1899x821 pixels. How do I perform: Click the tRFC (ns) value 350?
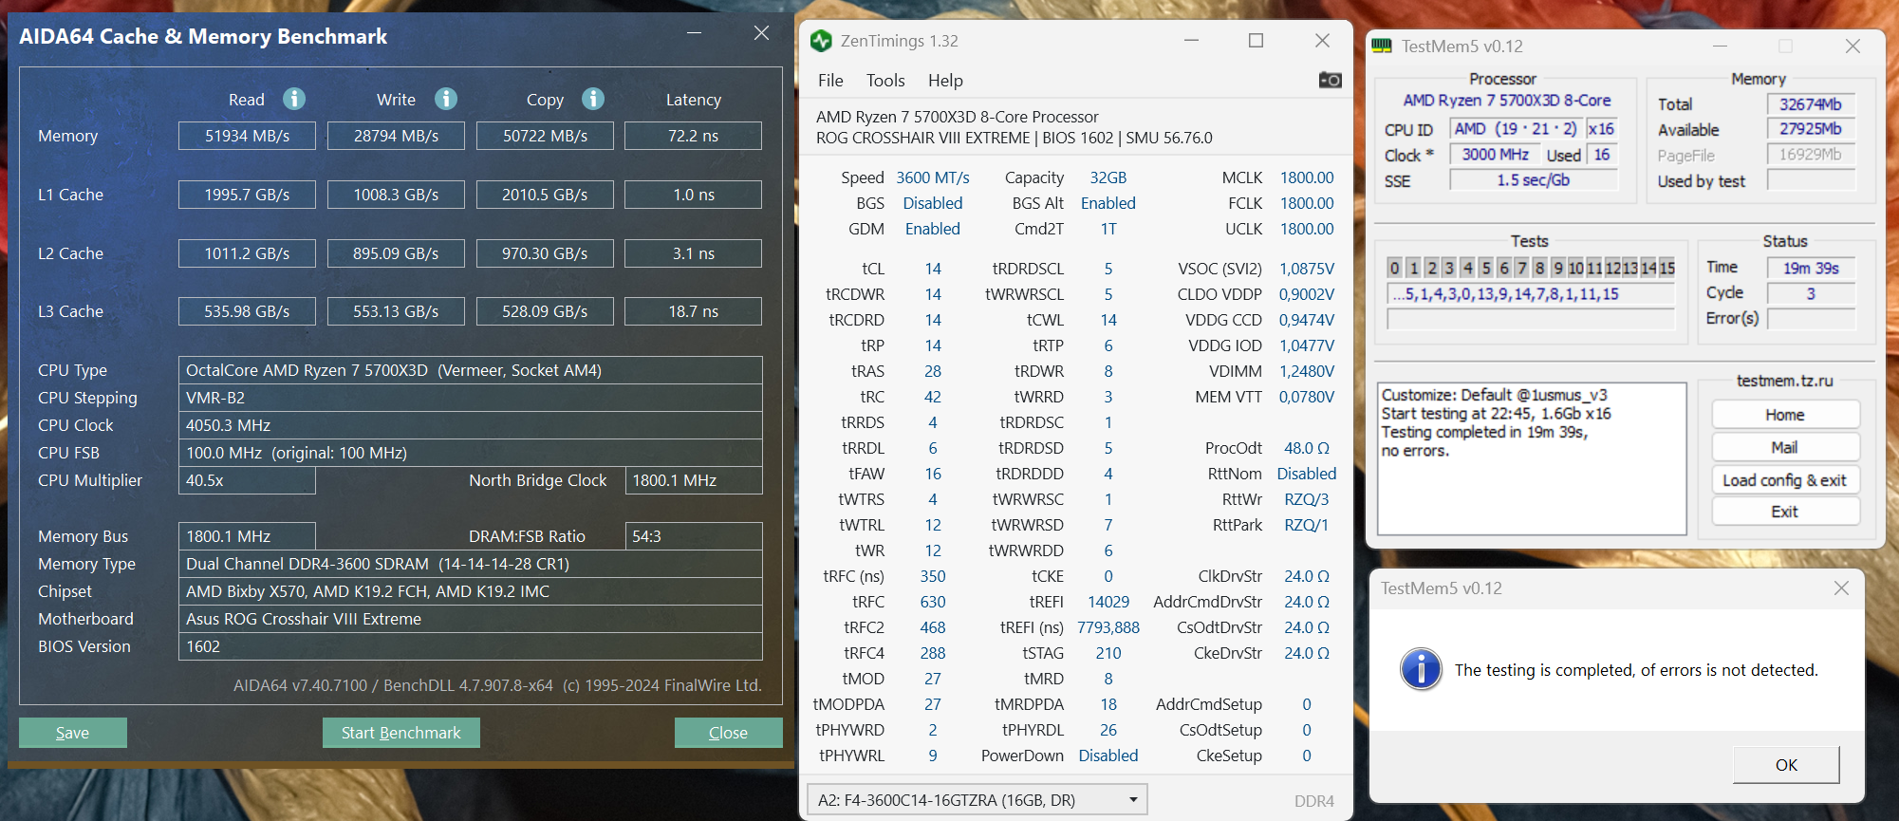tap(933, 576)
